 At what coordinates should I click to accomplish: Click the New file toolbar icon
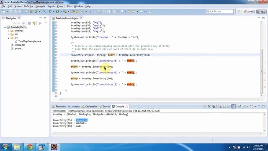click(x=3, y=11)
